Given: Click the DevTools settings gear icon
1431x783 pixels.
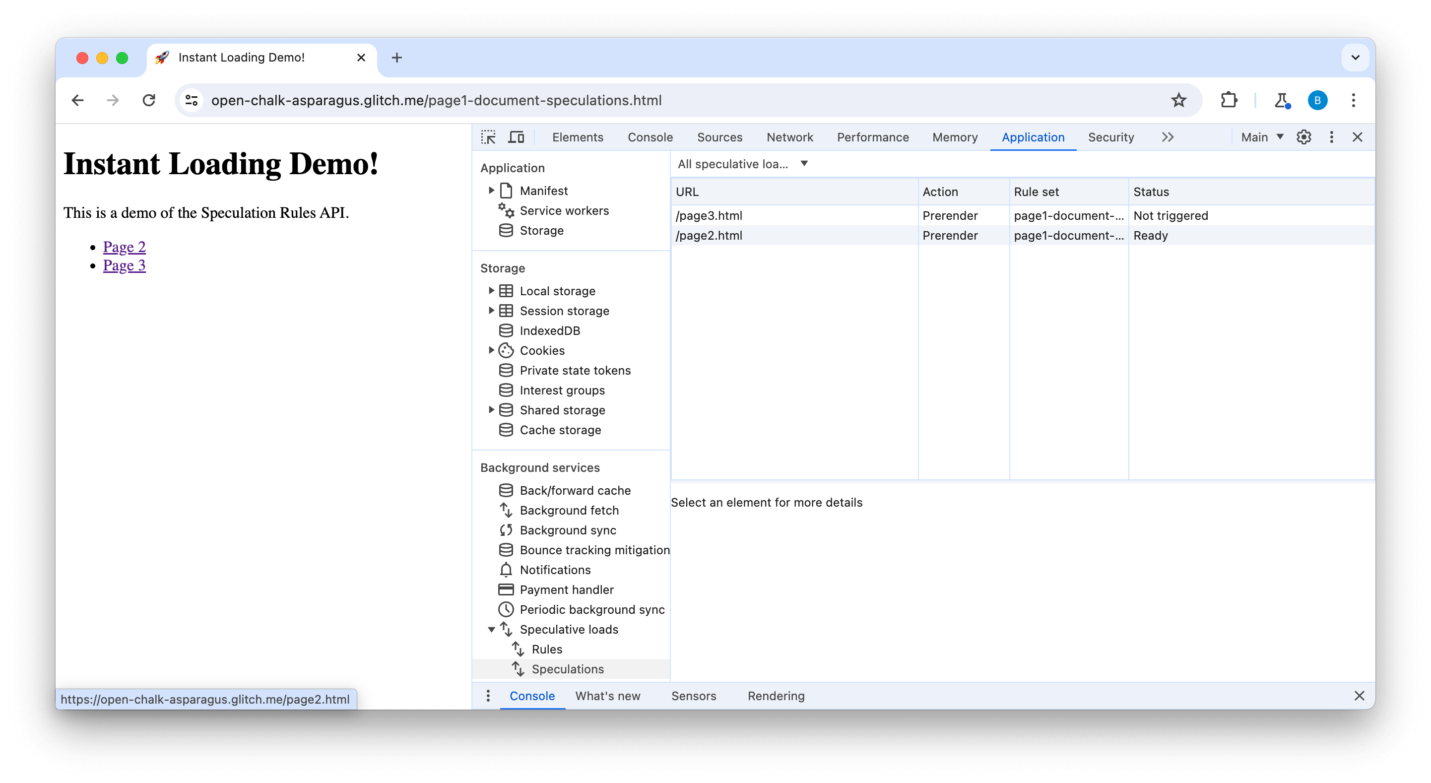Looking at the screenshot, I should (1303, 137).
